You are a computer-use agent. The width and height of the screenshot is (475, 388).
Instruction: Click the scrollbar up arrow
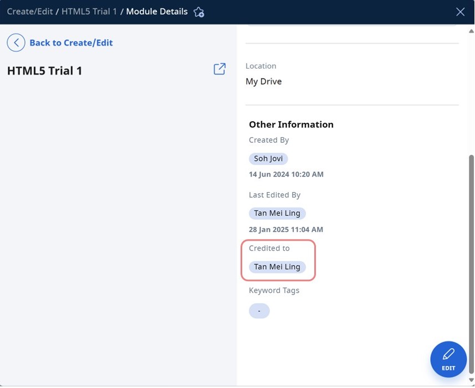coord(471,31)
